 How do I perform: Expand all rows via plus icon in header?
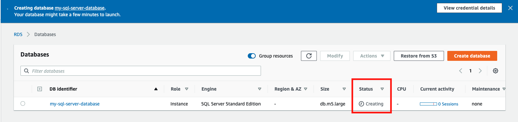[40, 89]
